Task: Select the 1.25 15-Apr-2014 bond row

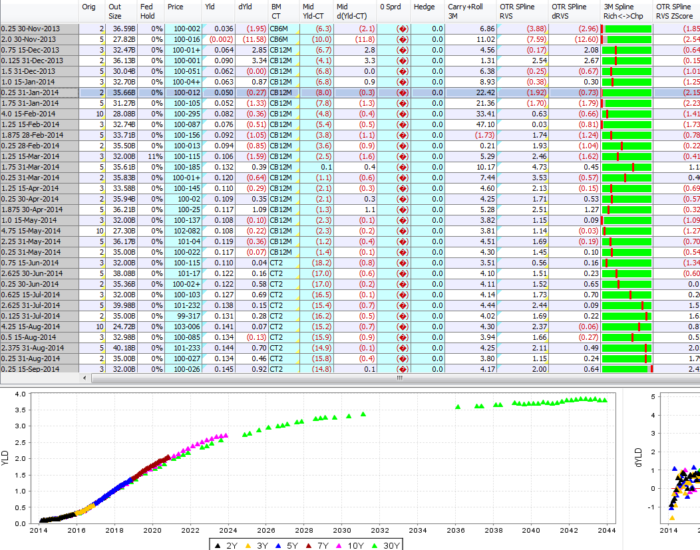Action: pyautogui.click(x=40, y=189)
